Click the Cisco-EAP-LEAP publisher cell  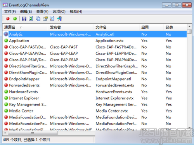point(64,54)
